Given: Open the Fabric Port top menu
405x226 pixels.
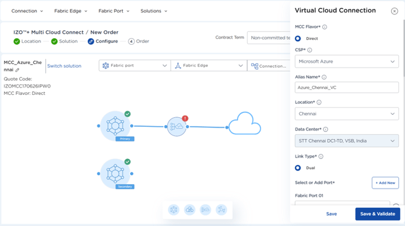Looking at the screenshot, I should pos(114,11).
